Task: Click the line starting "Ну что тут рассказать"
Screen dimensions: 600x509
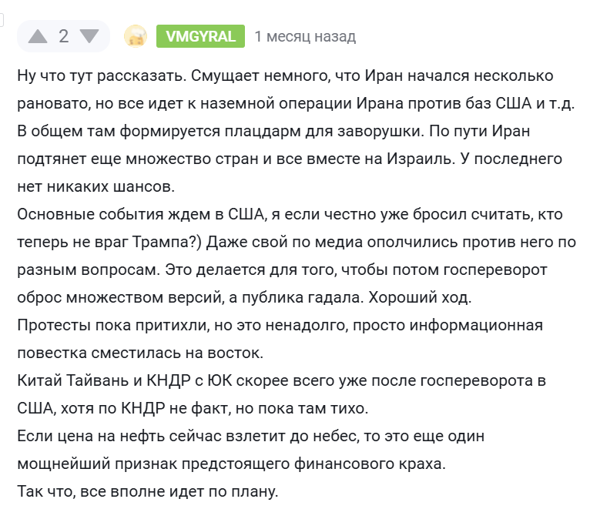Action: tap(285, 75)
